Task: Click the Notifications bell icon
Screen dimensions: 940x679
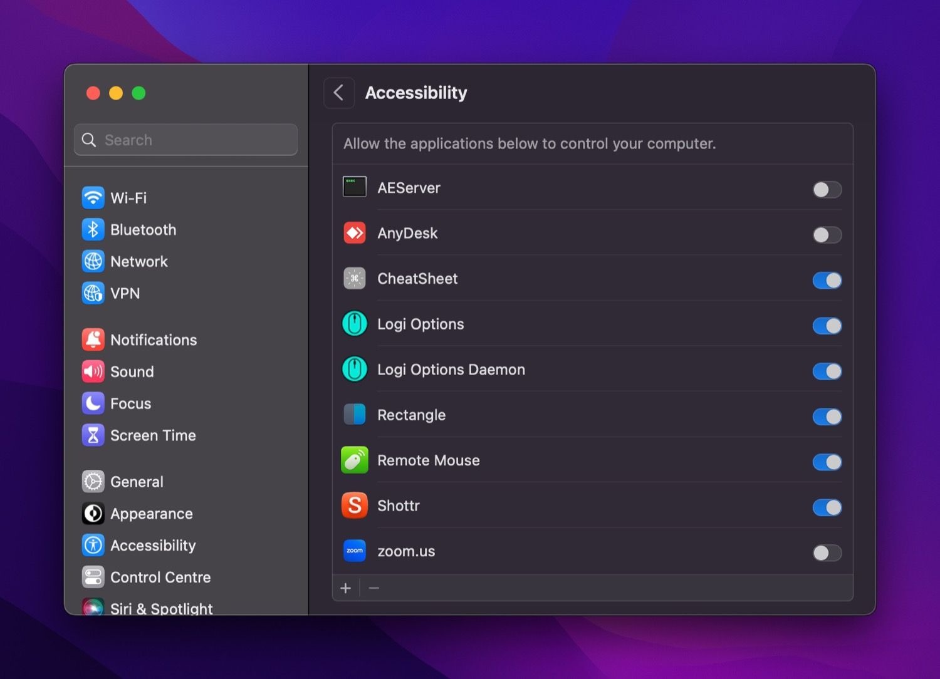Action: tap(93, 339)
